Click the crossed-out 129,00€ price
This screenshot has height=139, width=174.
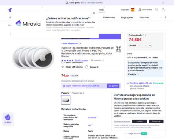tap(74, 76)
